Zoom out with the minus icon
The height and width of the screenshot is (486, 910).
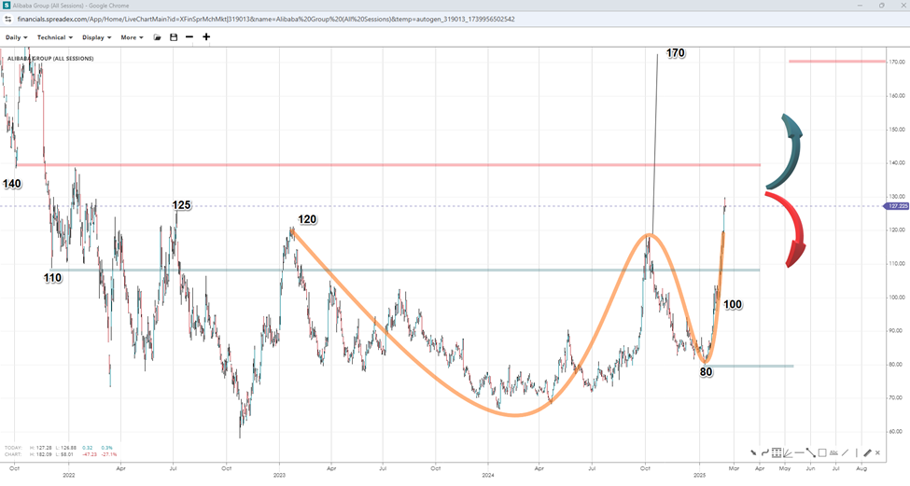point(189,37)
